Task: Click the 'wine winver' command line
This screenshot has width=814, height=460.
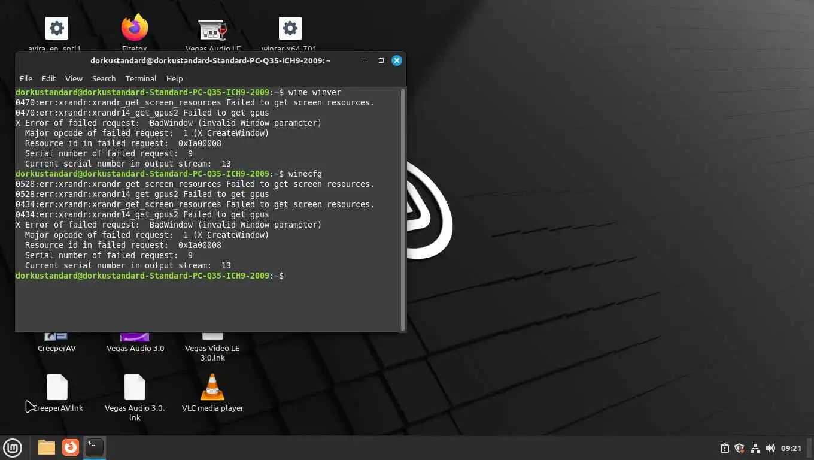Action: click(178, 92)
